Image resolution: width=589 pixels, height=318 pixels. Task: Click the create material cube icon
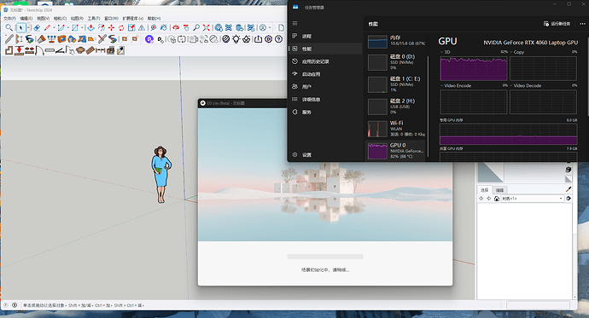(569, 170)
